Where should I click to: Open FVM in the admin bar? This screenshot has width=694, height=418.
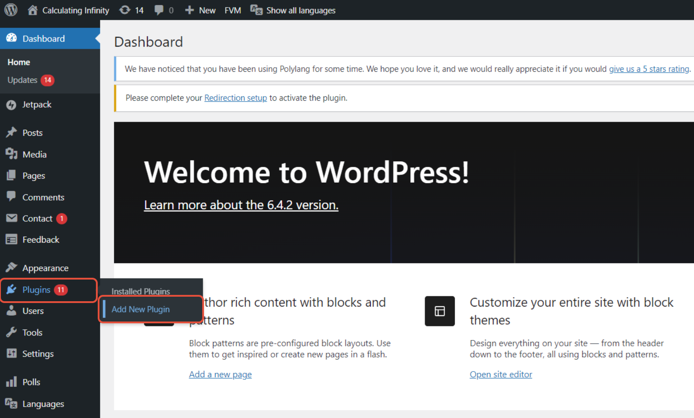[233, 10]
